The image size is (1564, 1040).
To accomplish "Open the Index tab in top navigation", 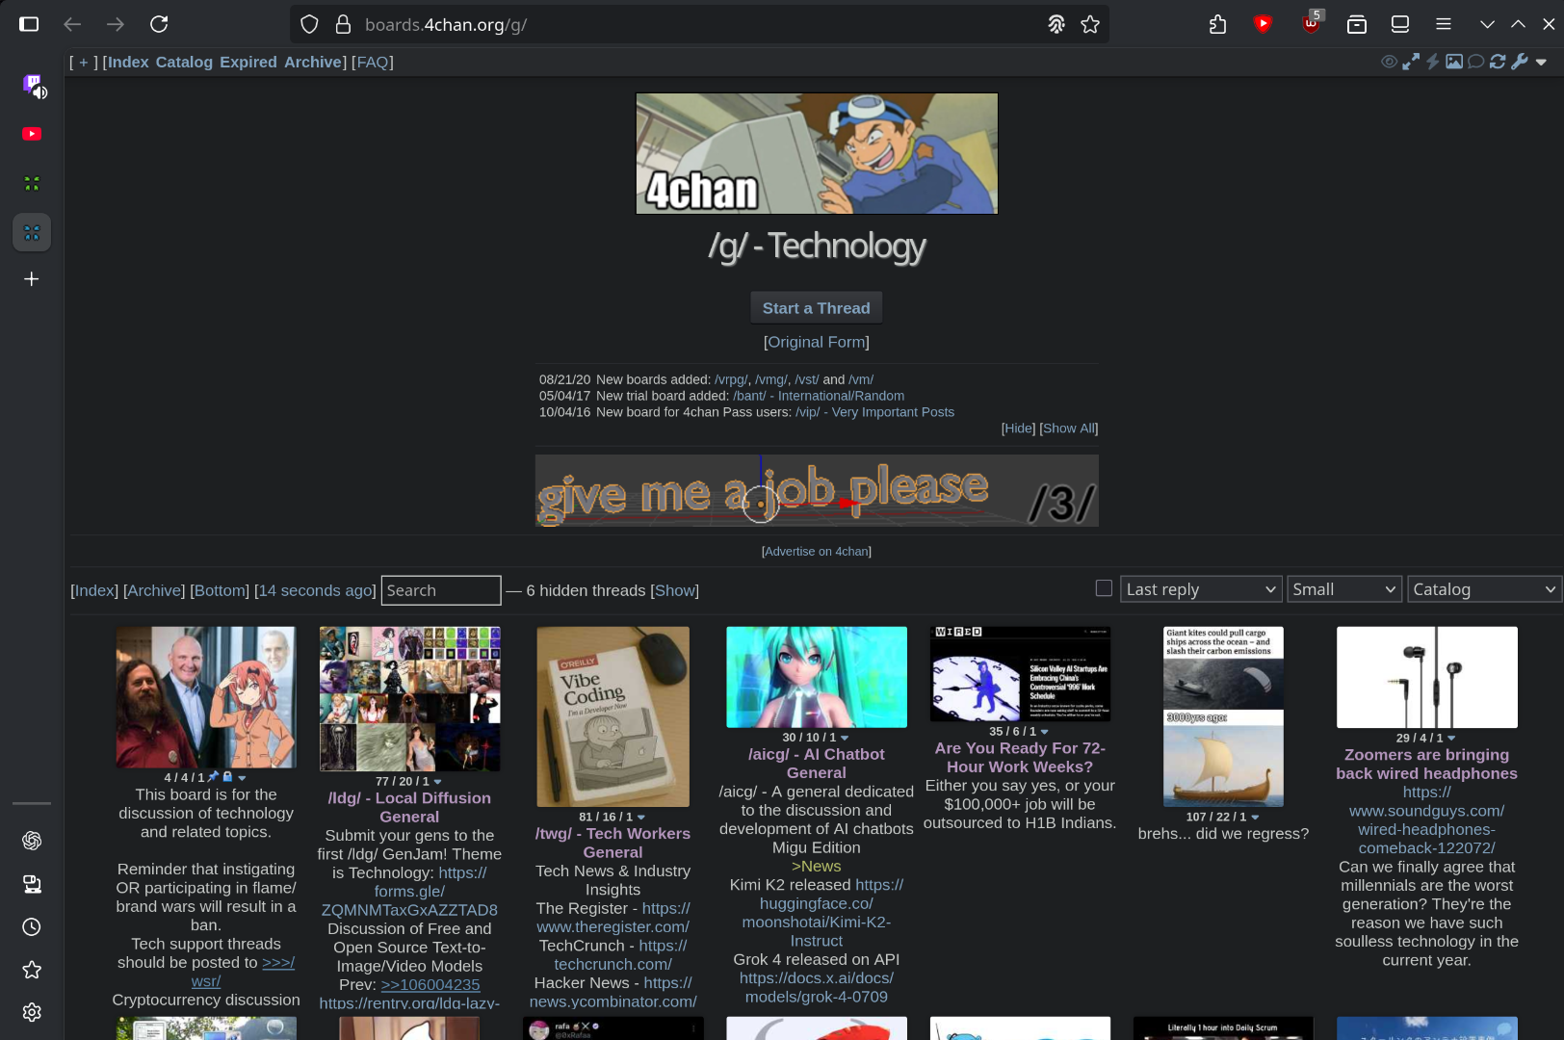I will tap(127, 62).
